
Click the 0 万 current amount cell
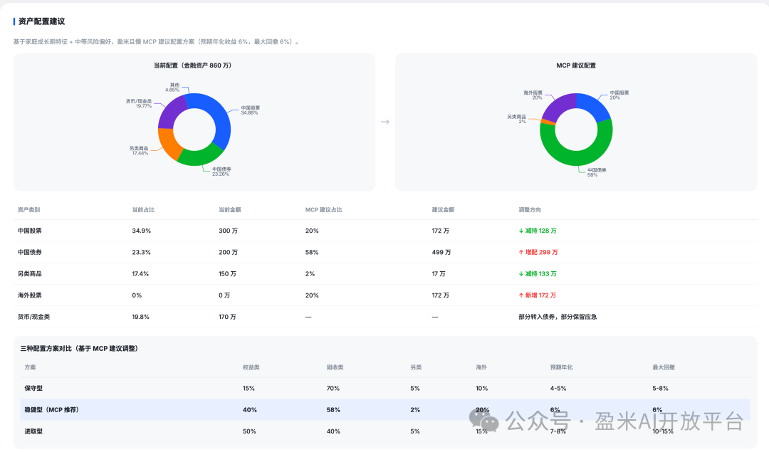224,295
